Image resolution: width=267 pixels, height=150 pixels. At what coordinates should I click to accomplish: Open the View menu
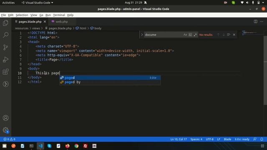pyautogui.click(x=34, y=15)
